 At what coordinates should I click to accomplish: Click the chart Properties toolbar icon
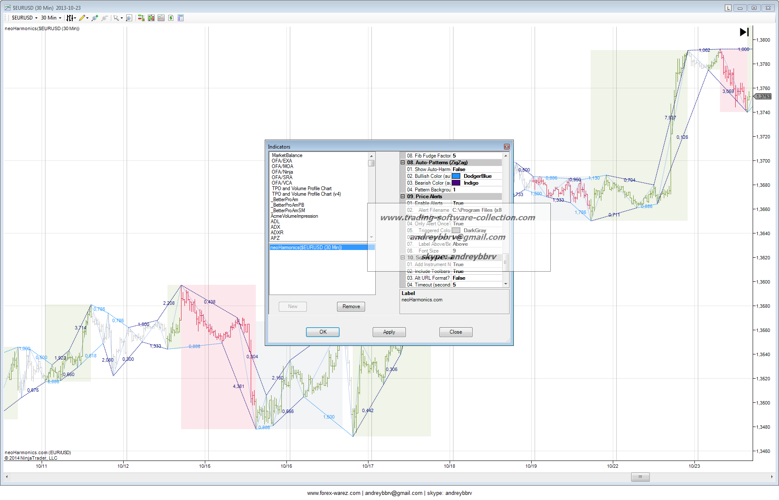(x=181, y=18)
